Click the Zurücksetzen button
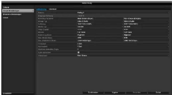Image resolution: width=172 pixels, height=95 pixels. [93, 92]
